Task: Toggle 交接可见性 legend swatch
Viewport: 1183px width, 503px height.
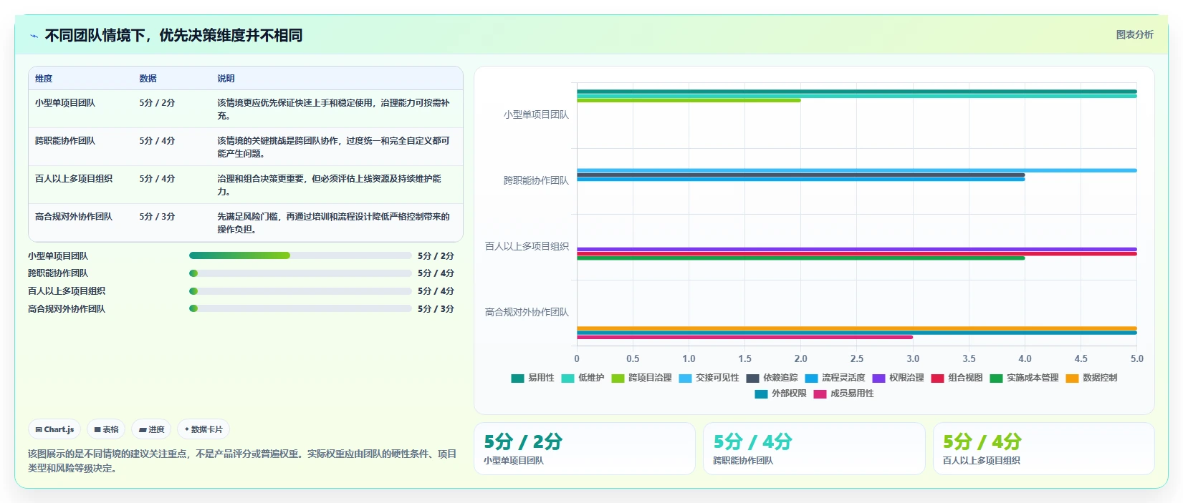Action: click(685, 378)
